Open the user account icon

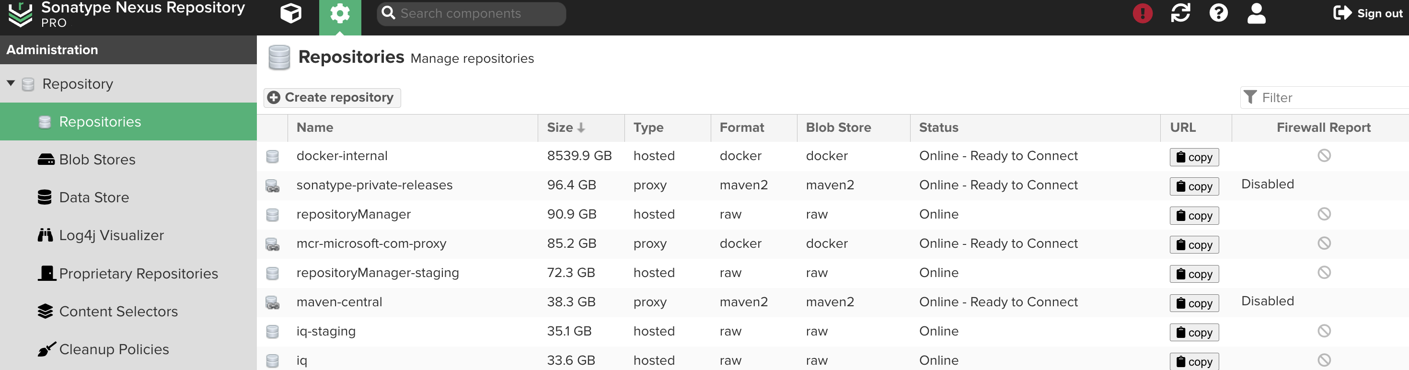tap(1257, 13)
